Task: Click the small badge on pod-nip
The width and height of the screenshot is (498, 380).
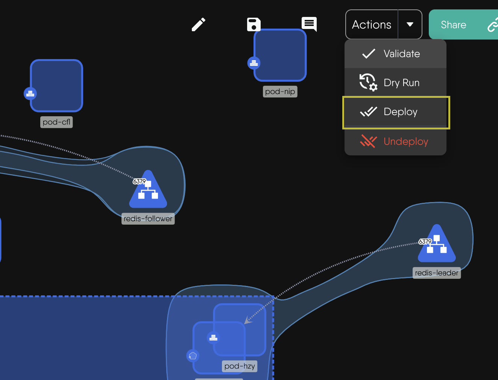Action: (254, 63)
